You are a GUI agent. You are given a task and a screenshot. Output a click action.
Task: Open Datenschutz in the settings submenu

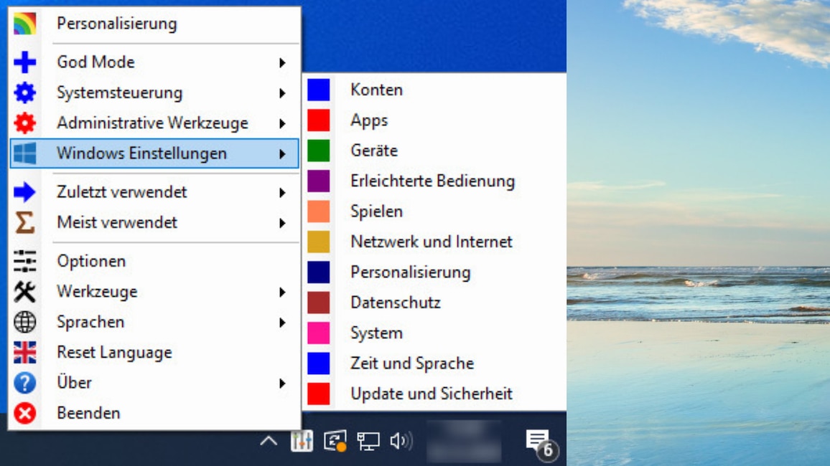434,303
